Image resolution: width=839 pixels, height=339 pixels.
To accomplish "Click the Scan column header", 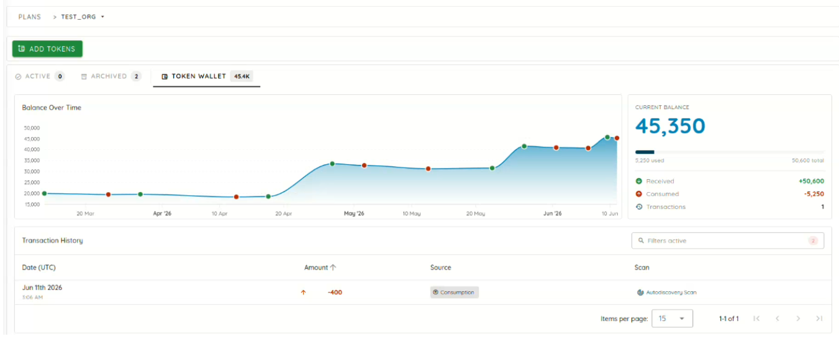I will click(x=642, y=268).
